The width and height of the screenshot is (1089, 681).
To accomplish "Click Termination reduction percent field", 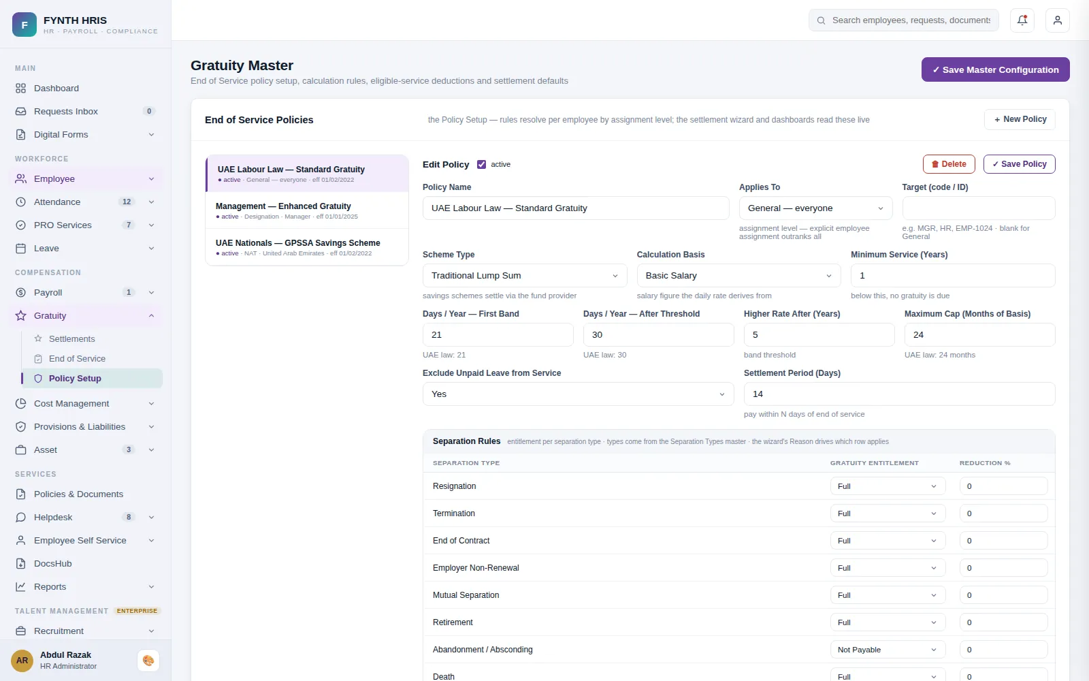I will pyautogui.click(x=1003, y=513).
